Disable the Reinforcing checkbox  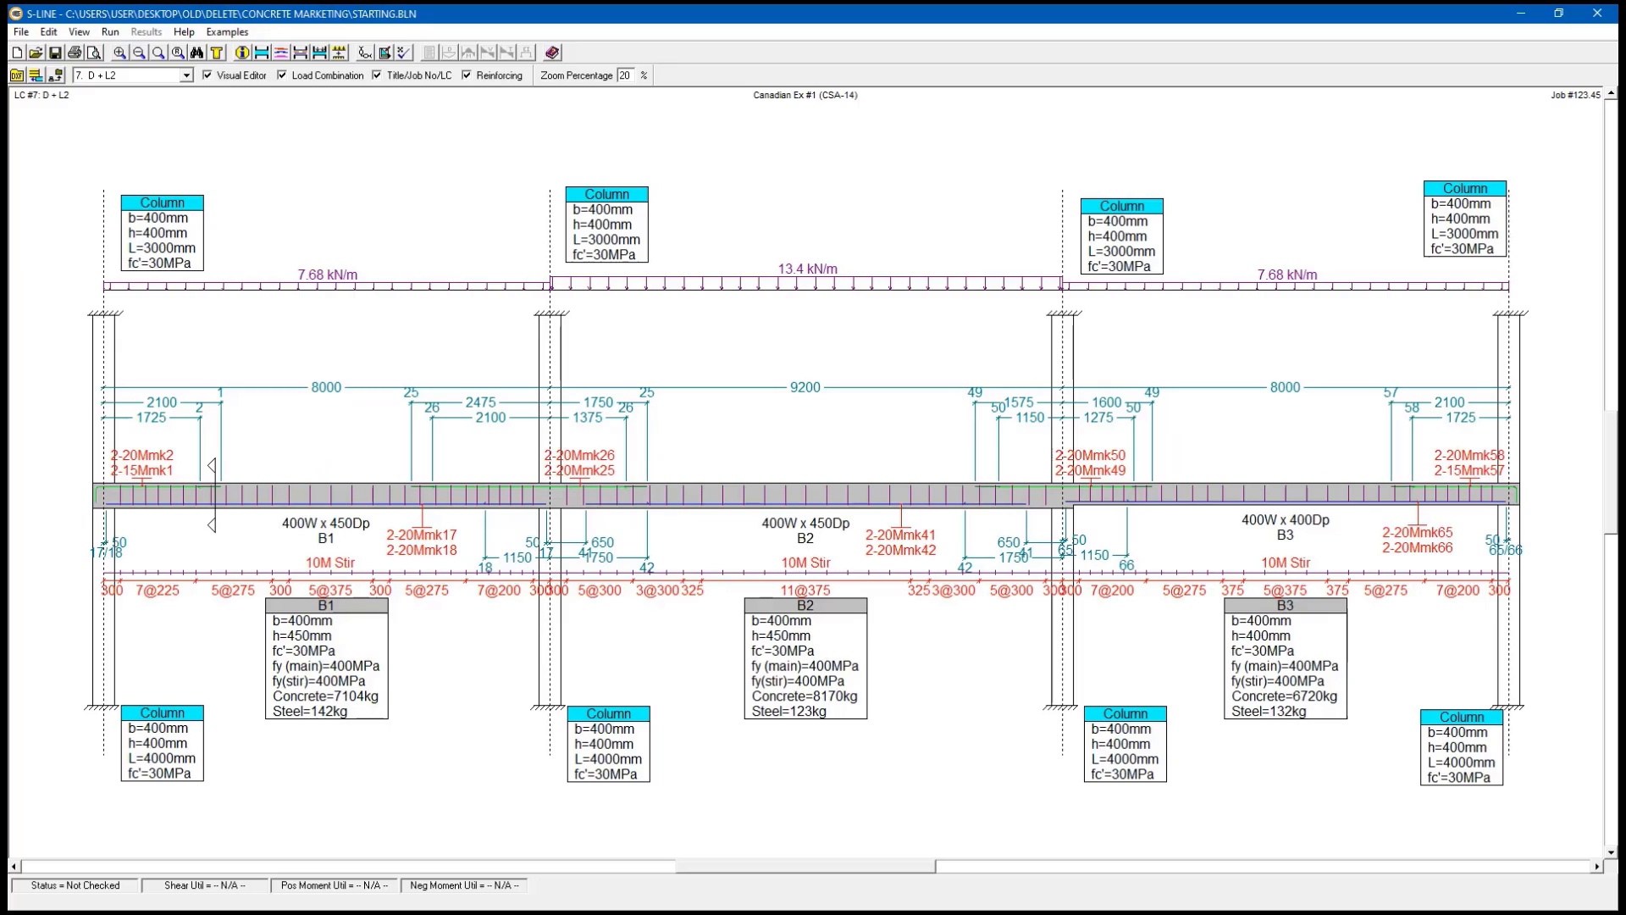(467, 75)
